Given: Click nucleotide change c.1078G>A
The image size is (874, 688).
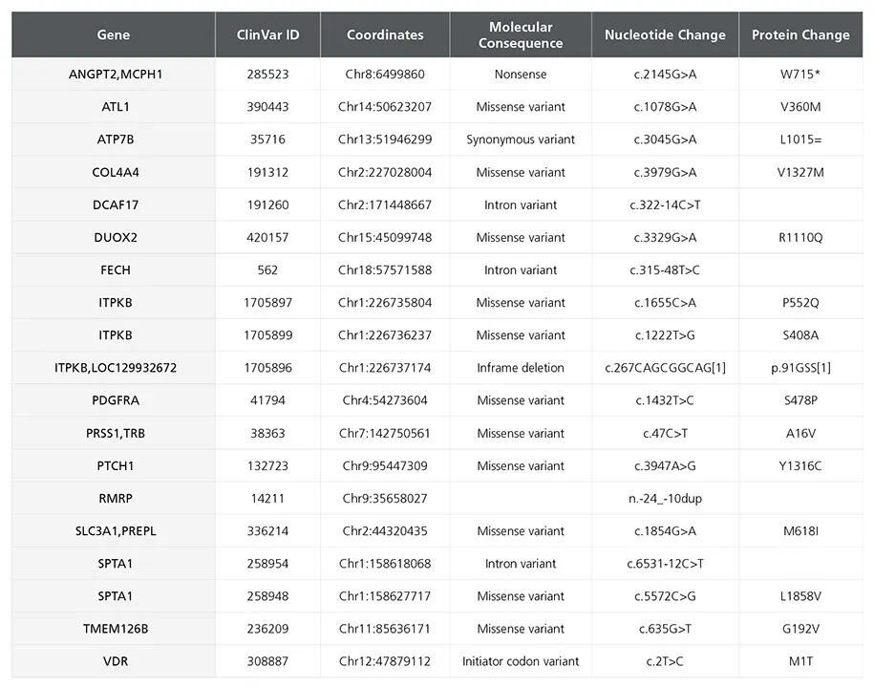Looking at the screenshot, I should click(x=665, y=106).
